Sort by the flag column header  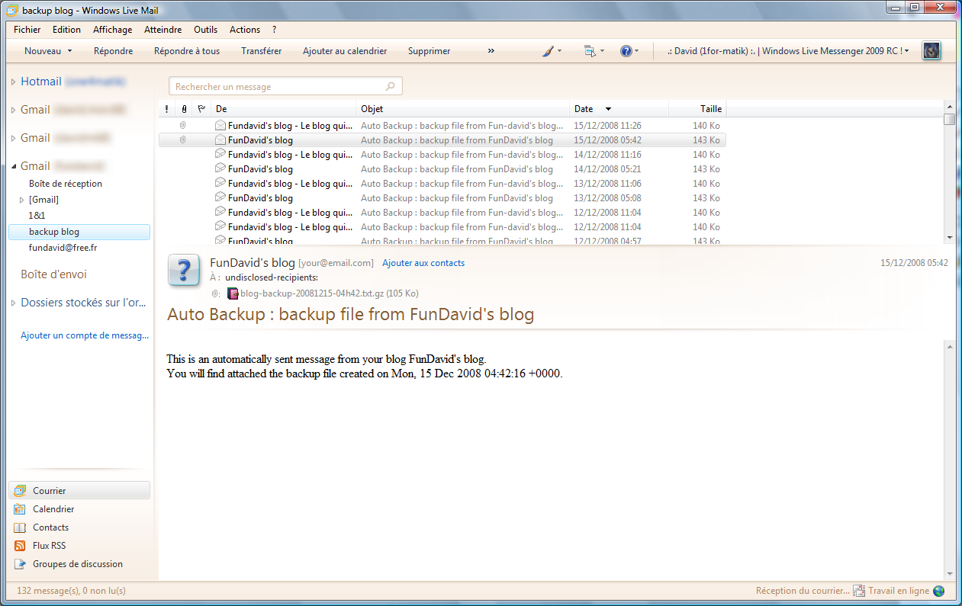tap(201, 109)
